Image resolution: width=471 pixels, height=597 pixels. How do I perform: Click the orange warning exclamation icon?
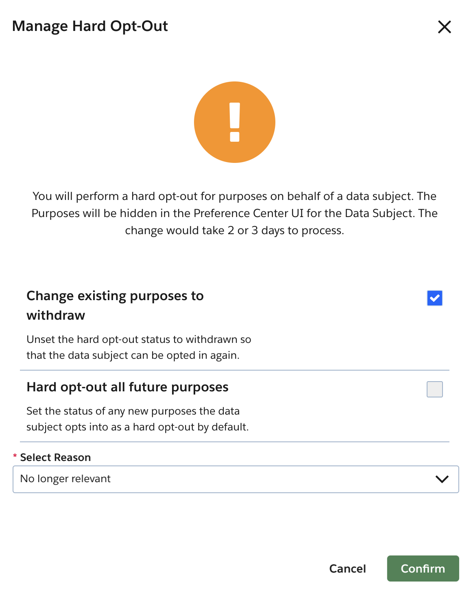pyautogui.click(x=235, y=122)
